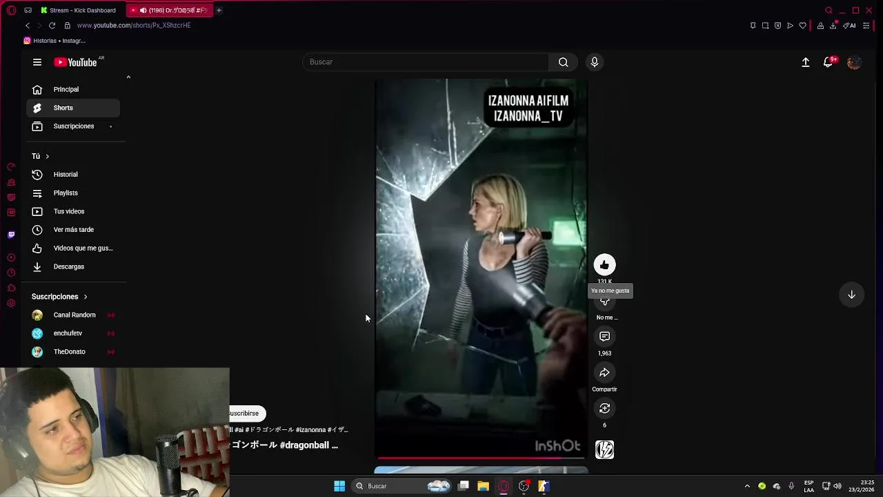Screen dimensions: 883x497
Task: Open TheDonato subscription channel
Action: (73, 352)
